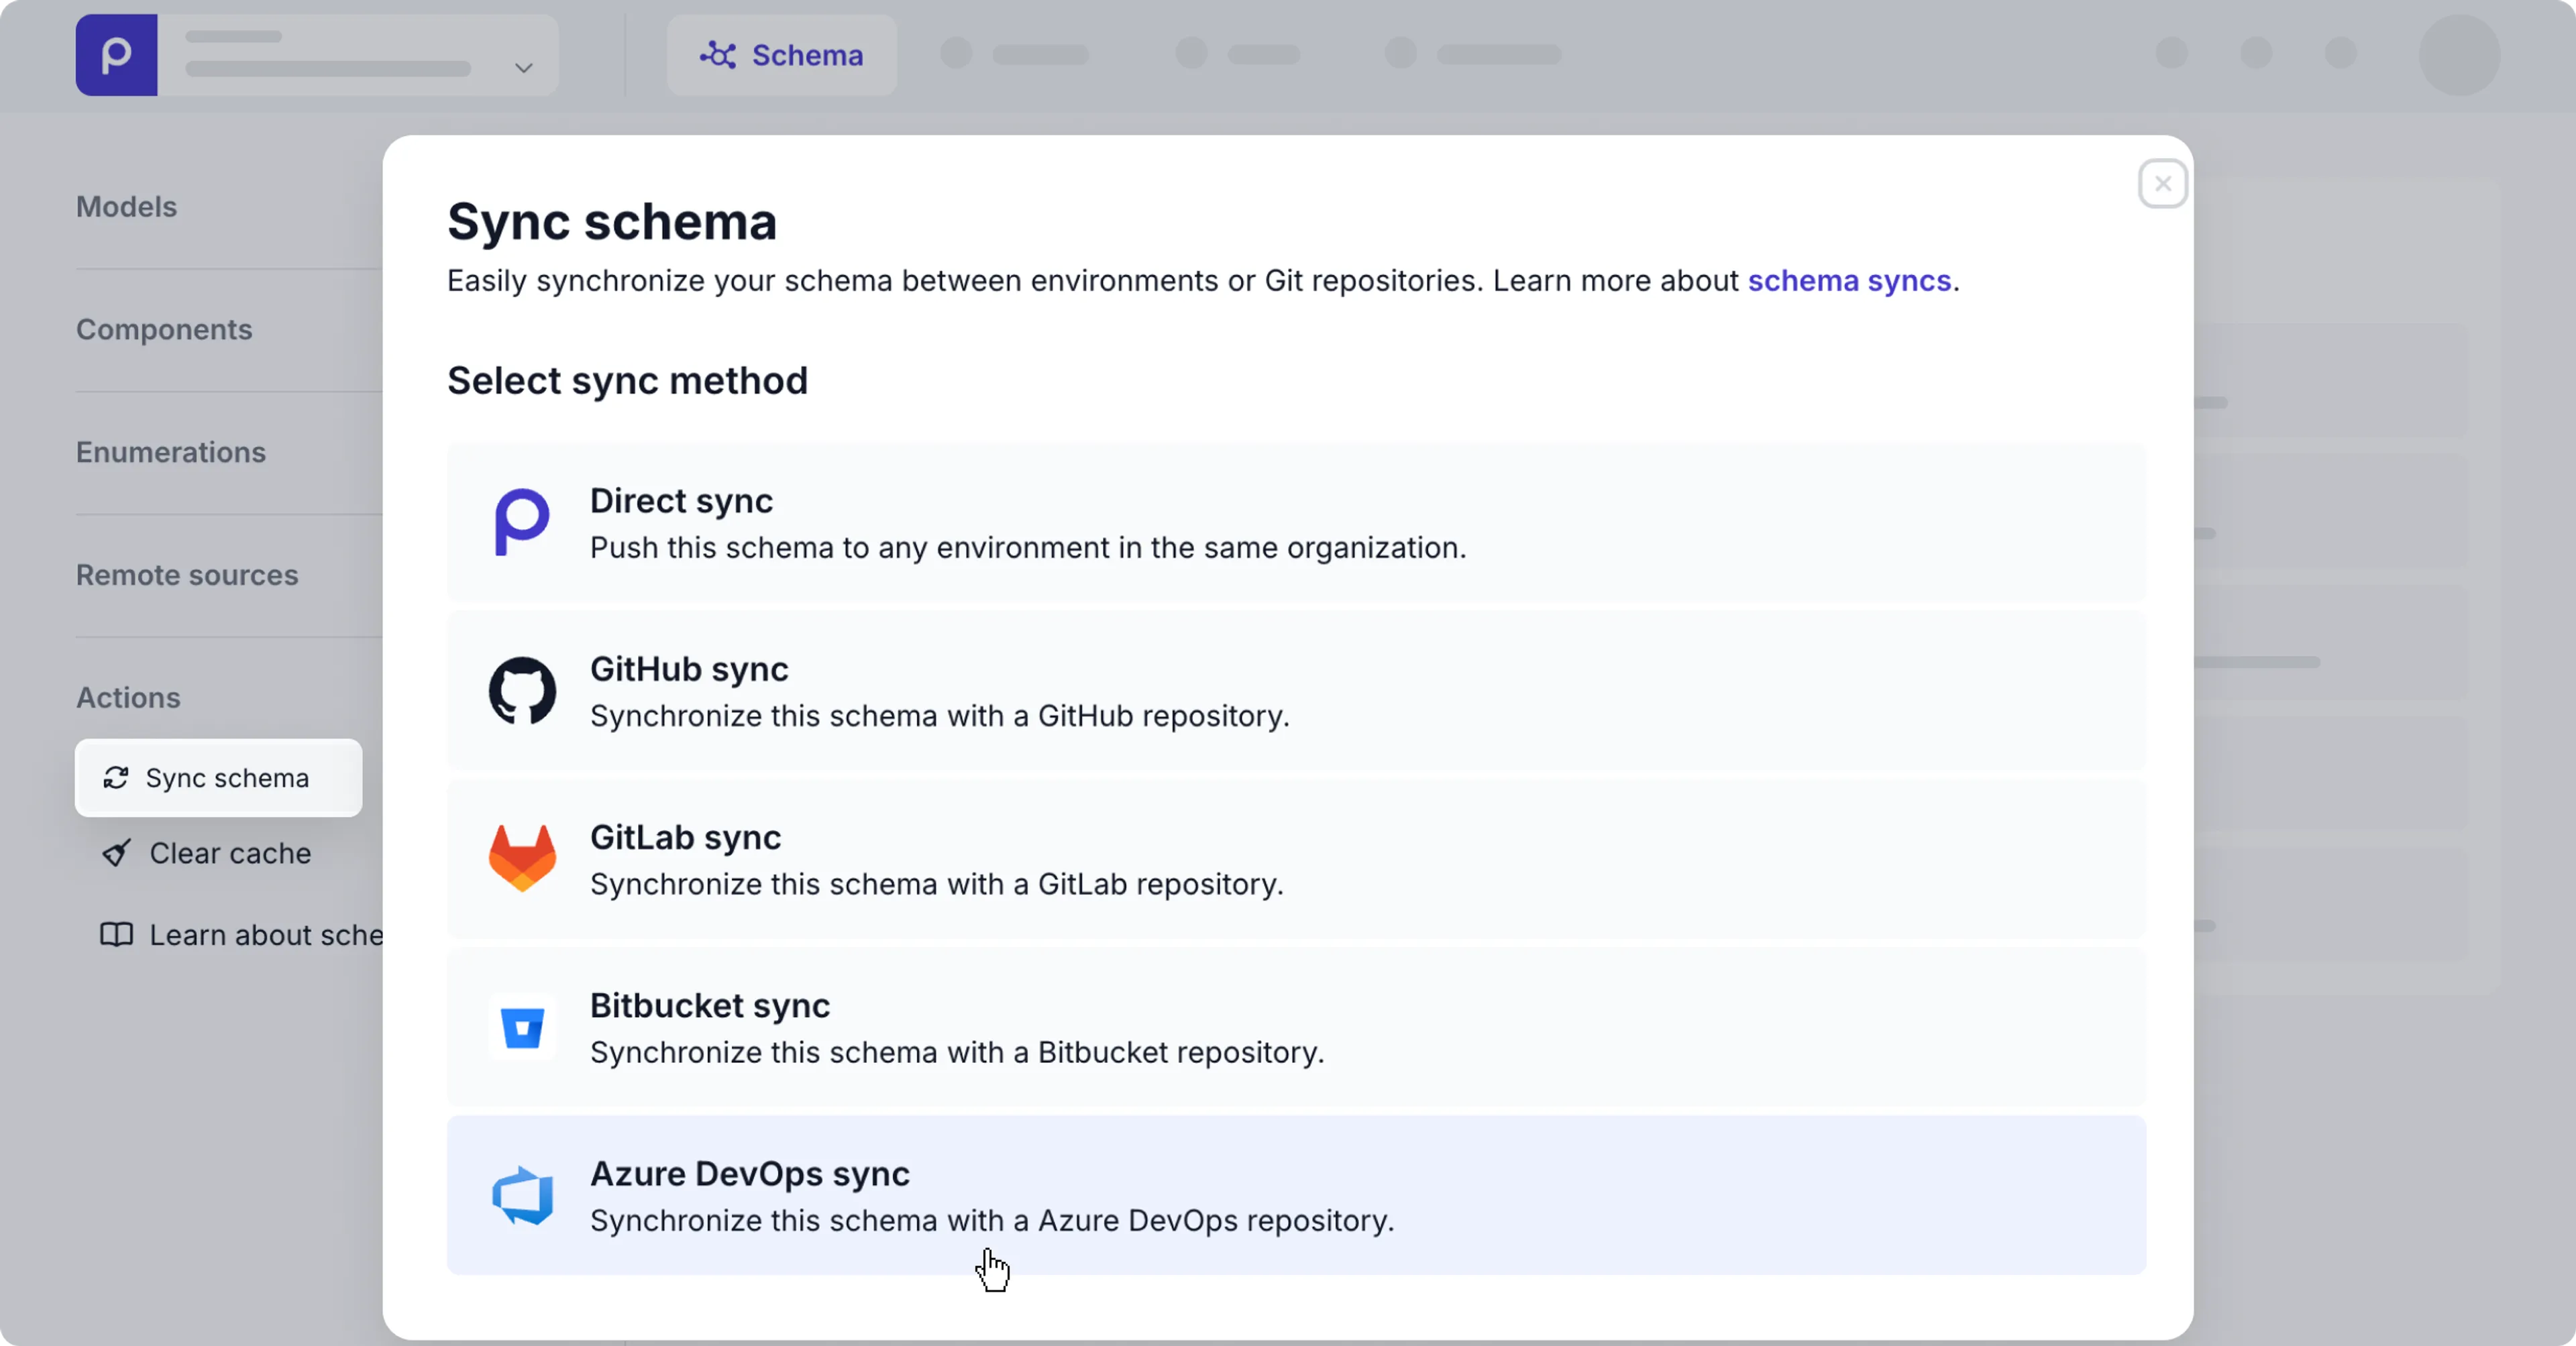Open the Remote sources section
Viewport: 2576px width, 1346px height.
(x=186, y=575)
